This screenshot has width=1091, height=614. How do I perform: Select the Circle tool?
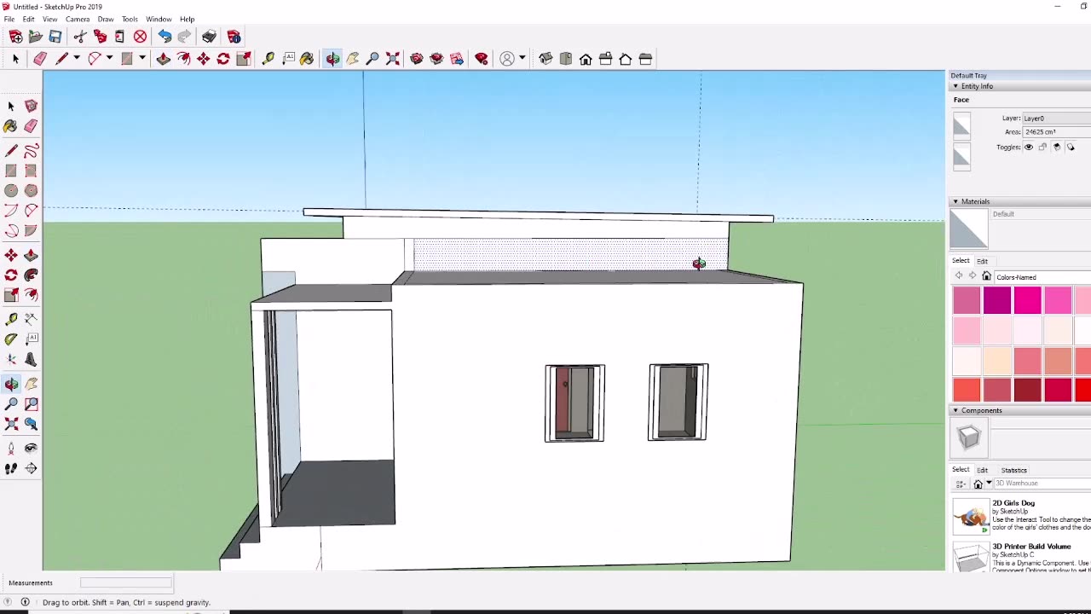point(11,191)
